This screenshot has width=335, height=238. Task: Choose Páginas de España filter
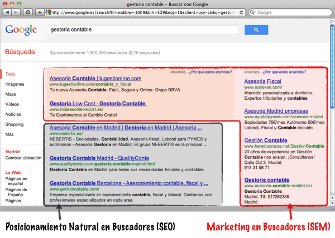pos(16,192)
